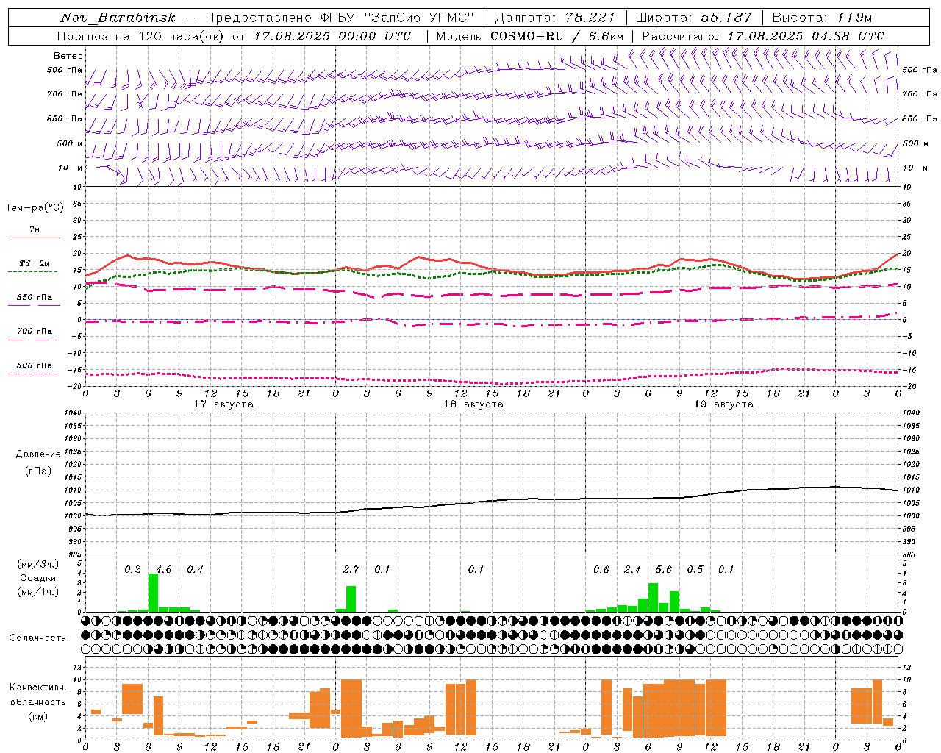Click the Давление pressure panel label

[38, 454]
